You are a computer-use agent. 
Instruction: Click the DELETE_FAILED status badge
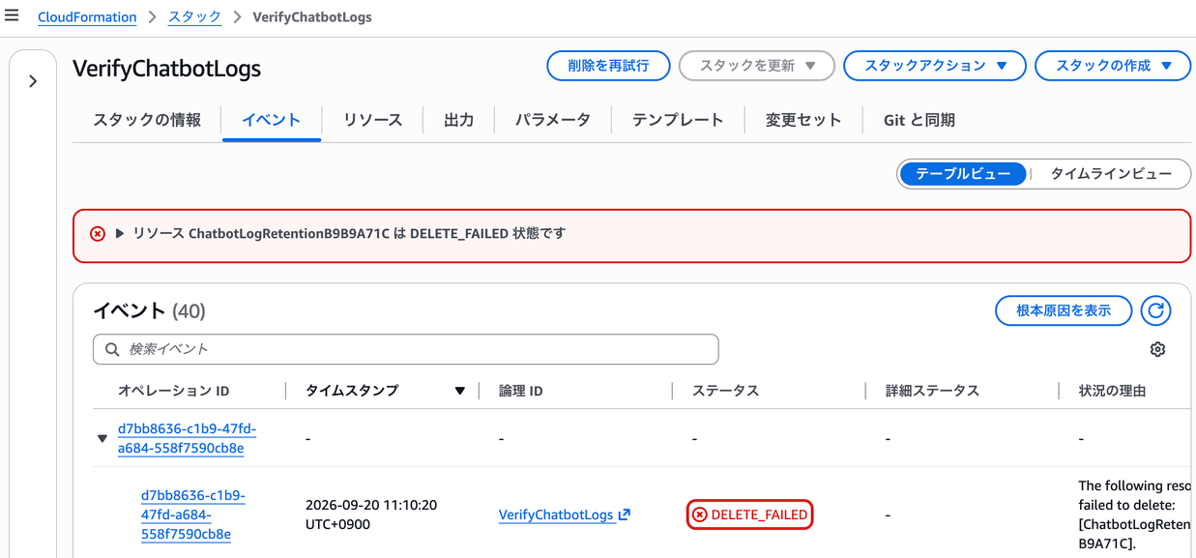750,514
